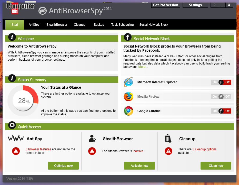Click the Quick Access 'StealthBrowser' heading
Viewport: 239px width, 185px height.
[118, 139]
